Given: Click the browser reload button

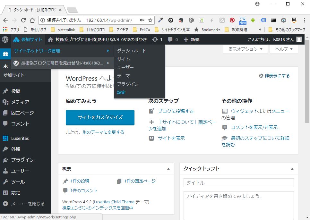Looking at the screenshot, I should (x=23, y=20).
